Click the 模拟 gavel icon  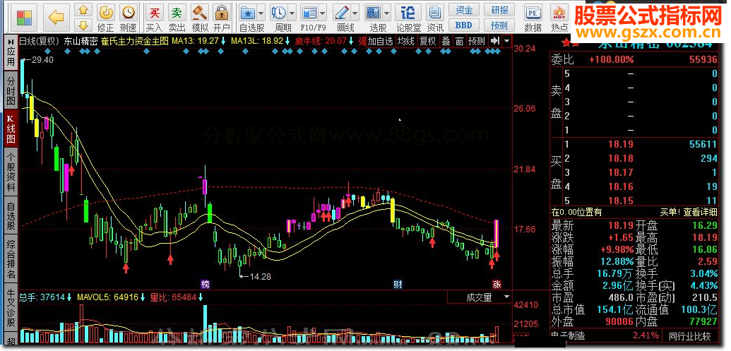point(200,13)
